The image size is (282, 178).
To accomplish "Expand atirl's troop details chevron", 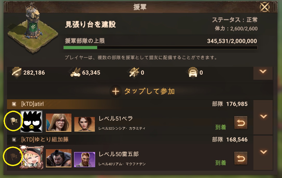I will [263, 116].
